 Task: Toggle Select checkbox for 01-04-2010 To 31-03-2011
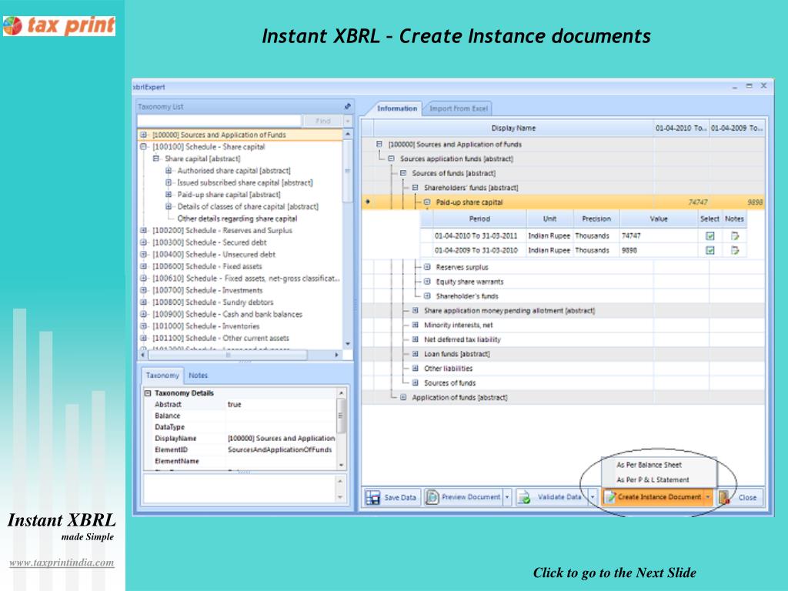point(710,235)
